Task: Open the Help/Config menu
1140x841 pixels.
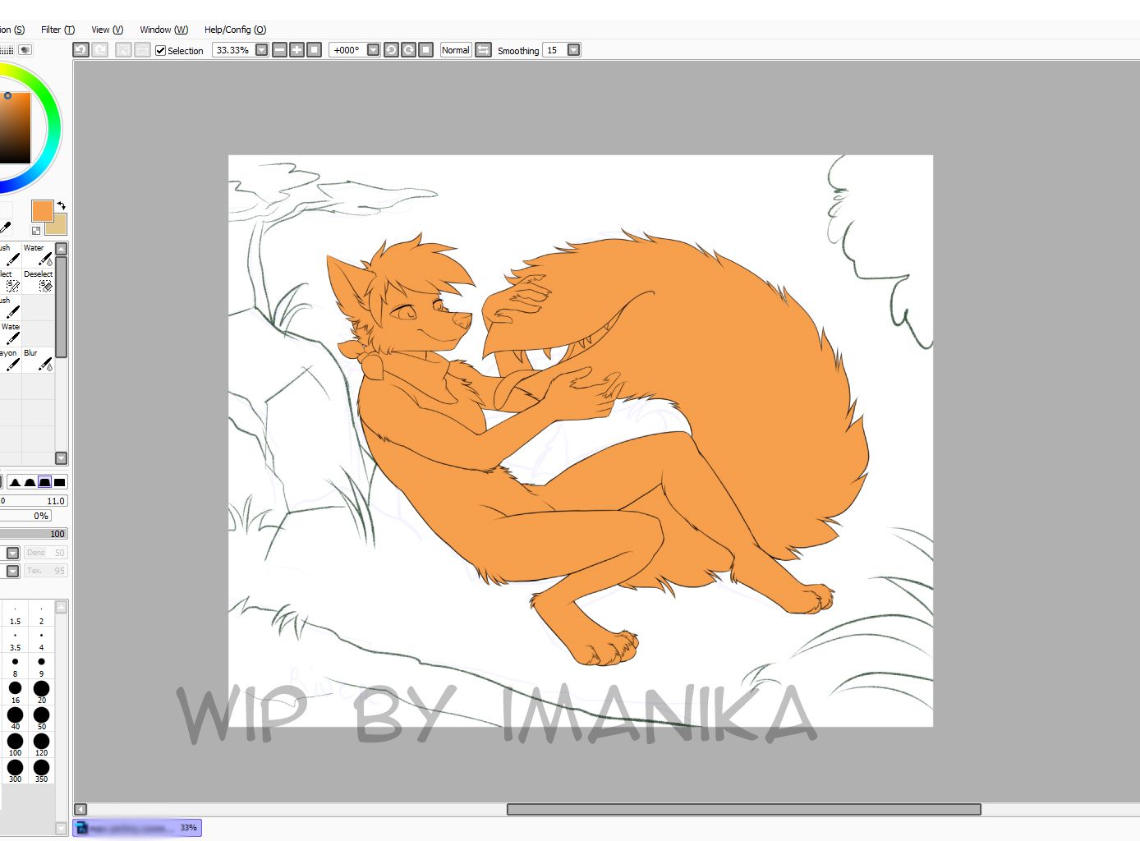Action: tap(235, 30)
